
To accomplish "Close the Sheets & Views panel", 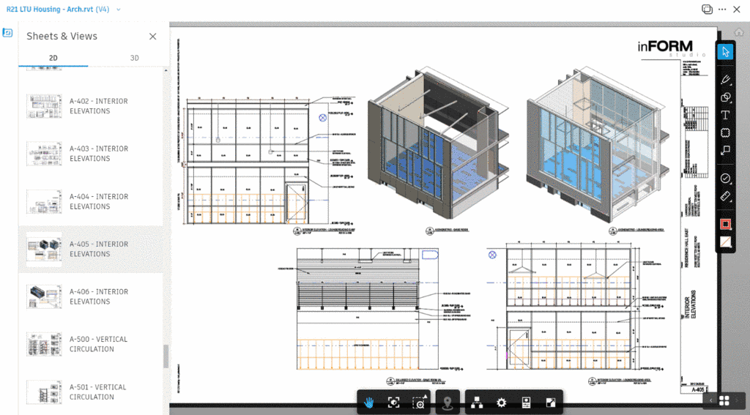I will coord(152,37).
